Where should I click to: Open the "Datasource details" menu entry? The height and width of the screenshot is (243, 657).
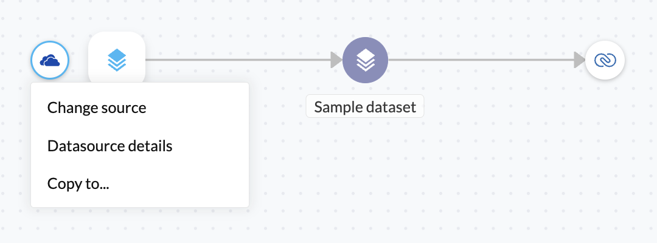[110, 146]
